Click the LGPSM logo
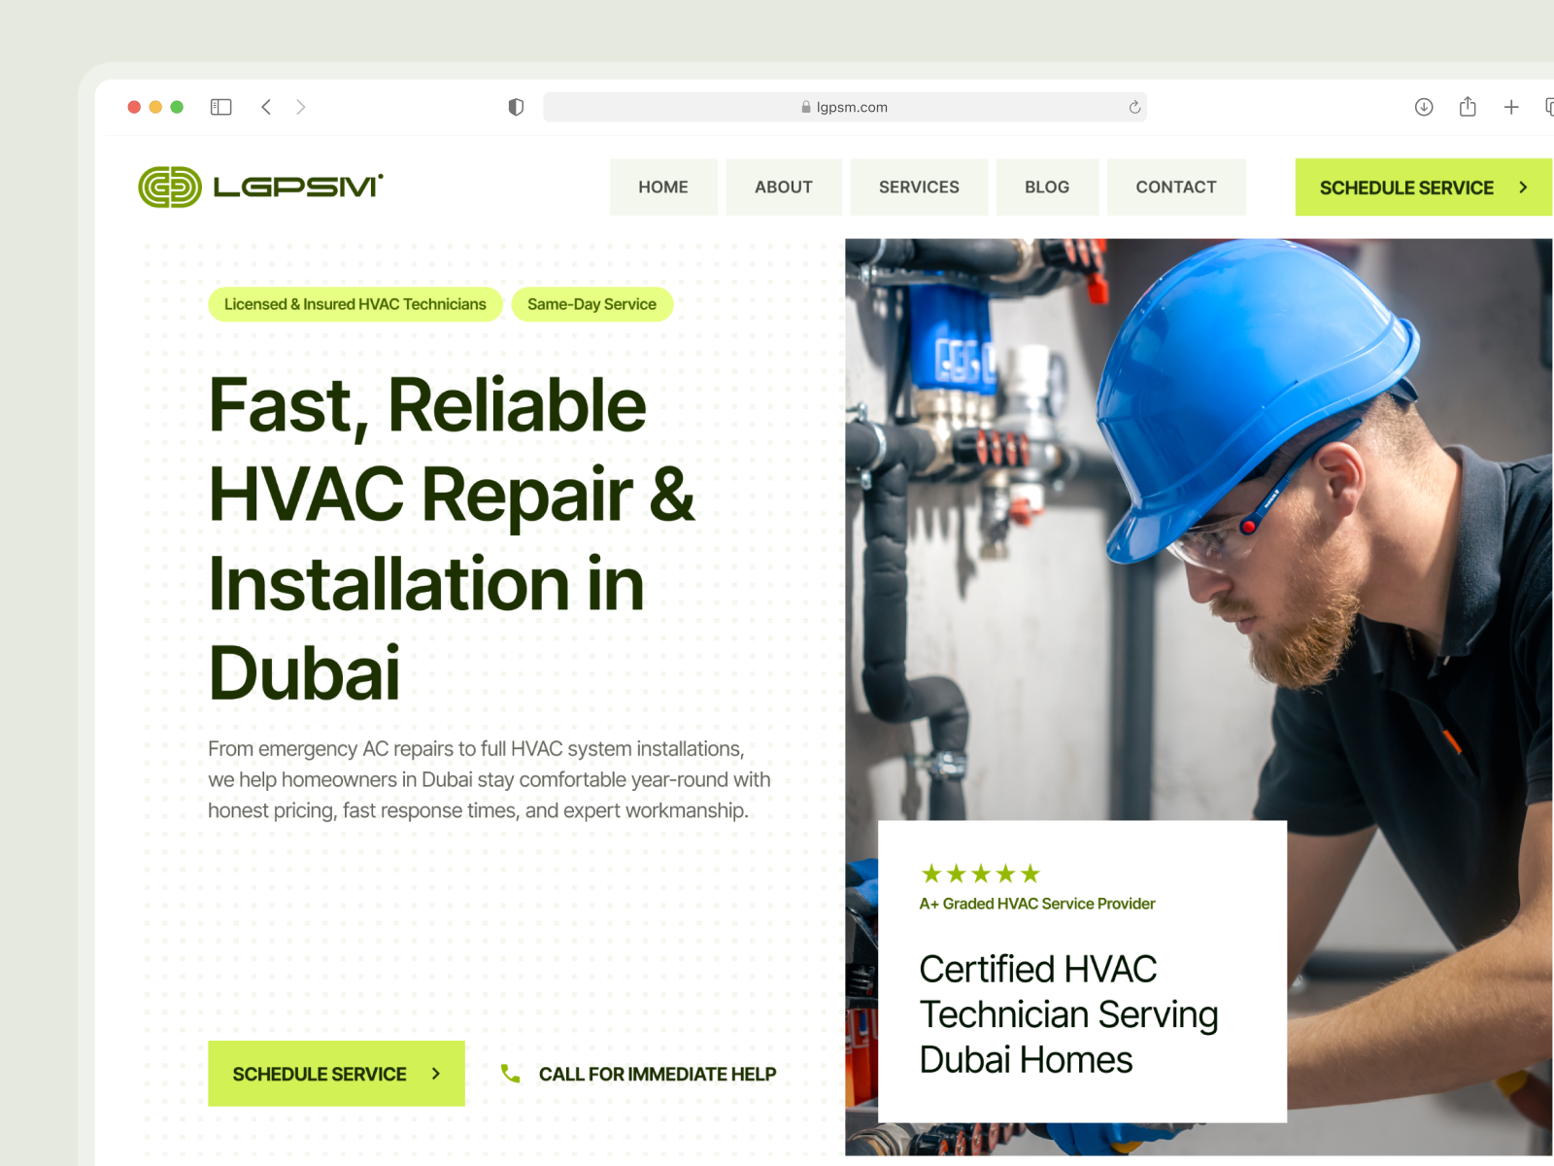The width and height of the screenshot is (1554, 1166). [x=260, y=187]
